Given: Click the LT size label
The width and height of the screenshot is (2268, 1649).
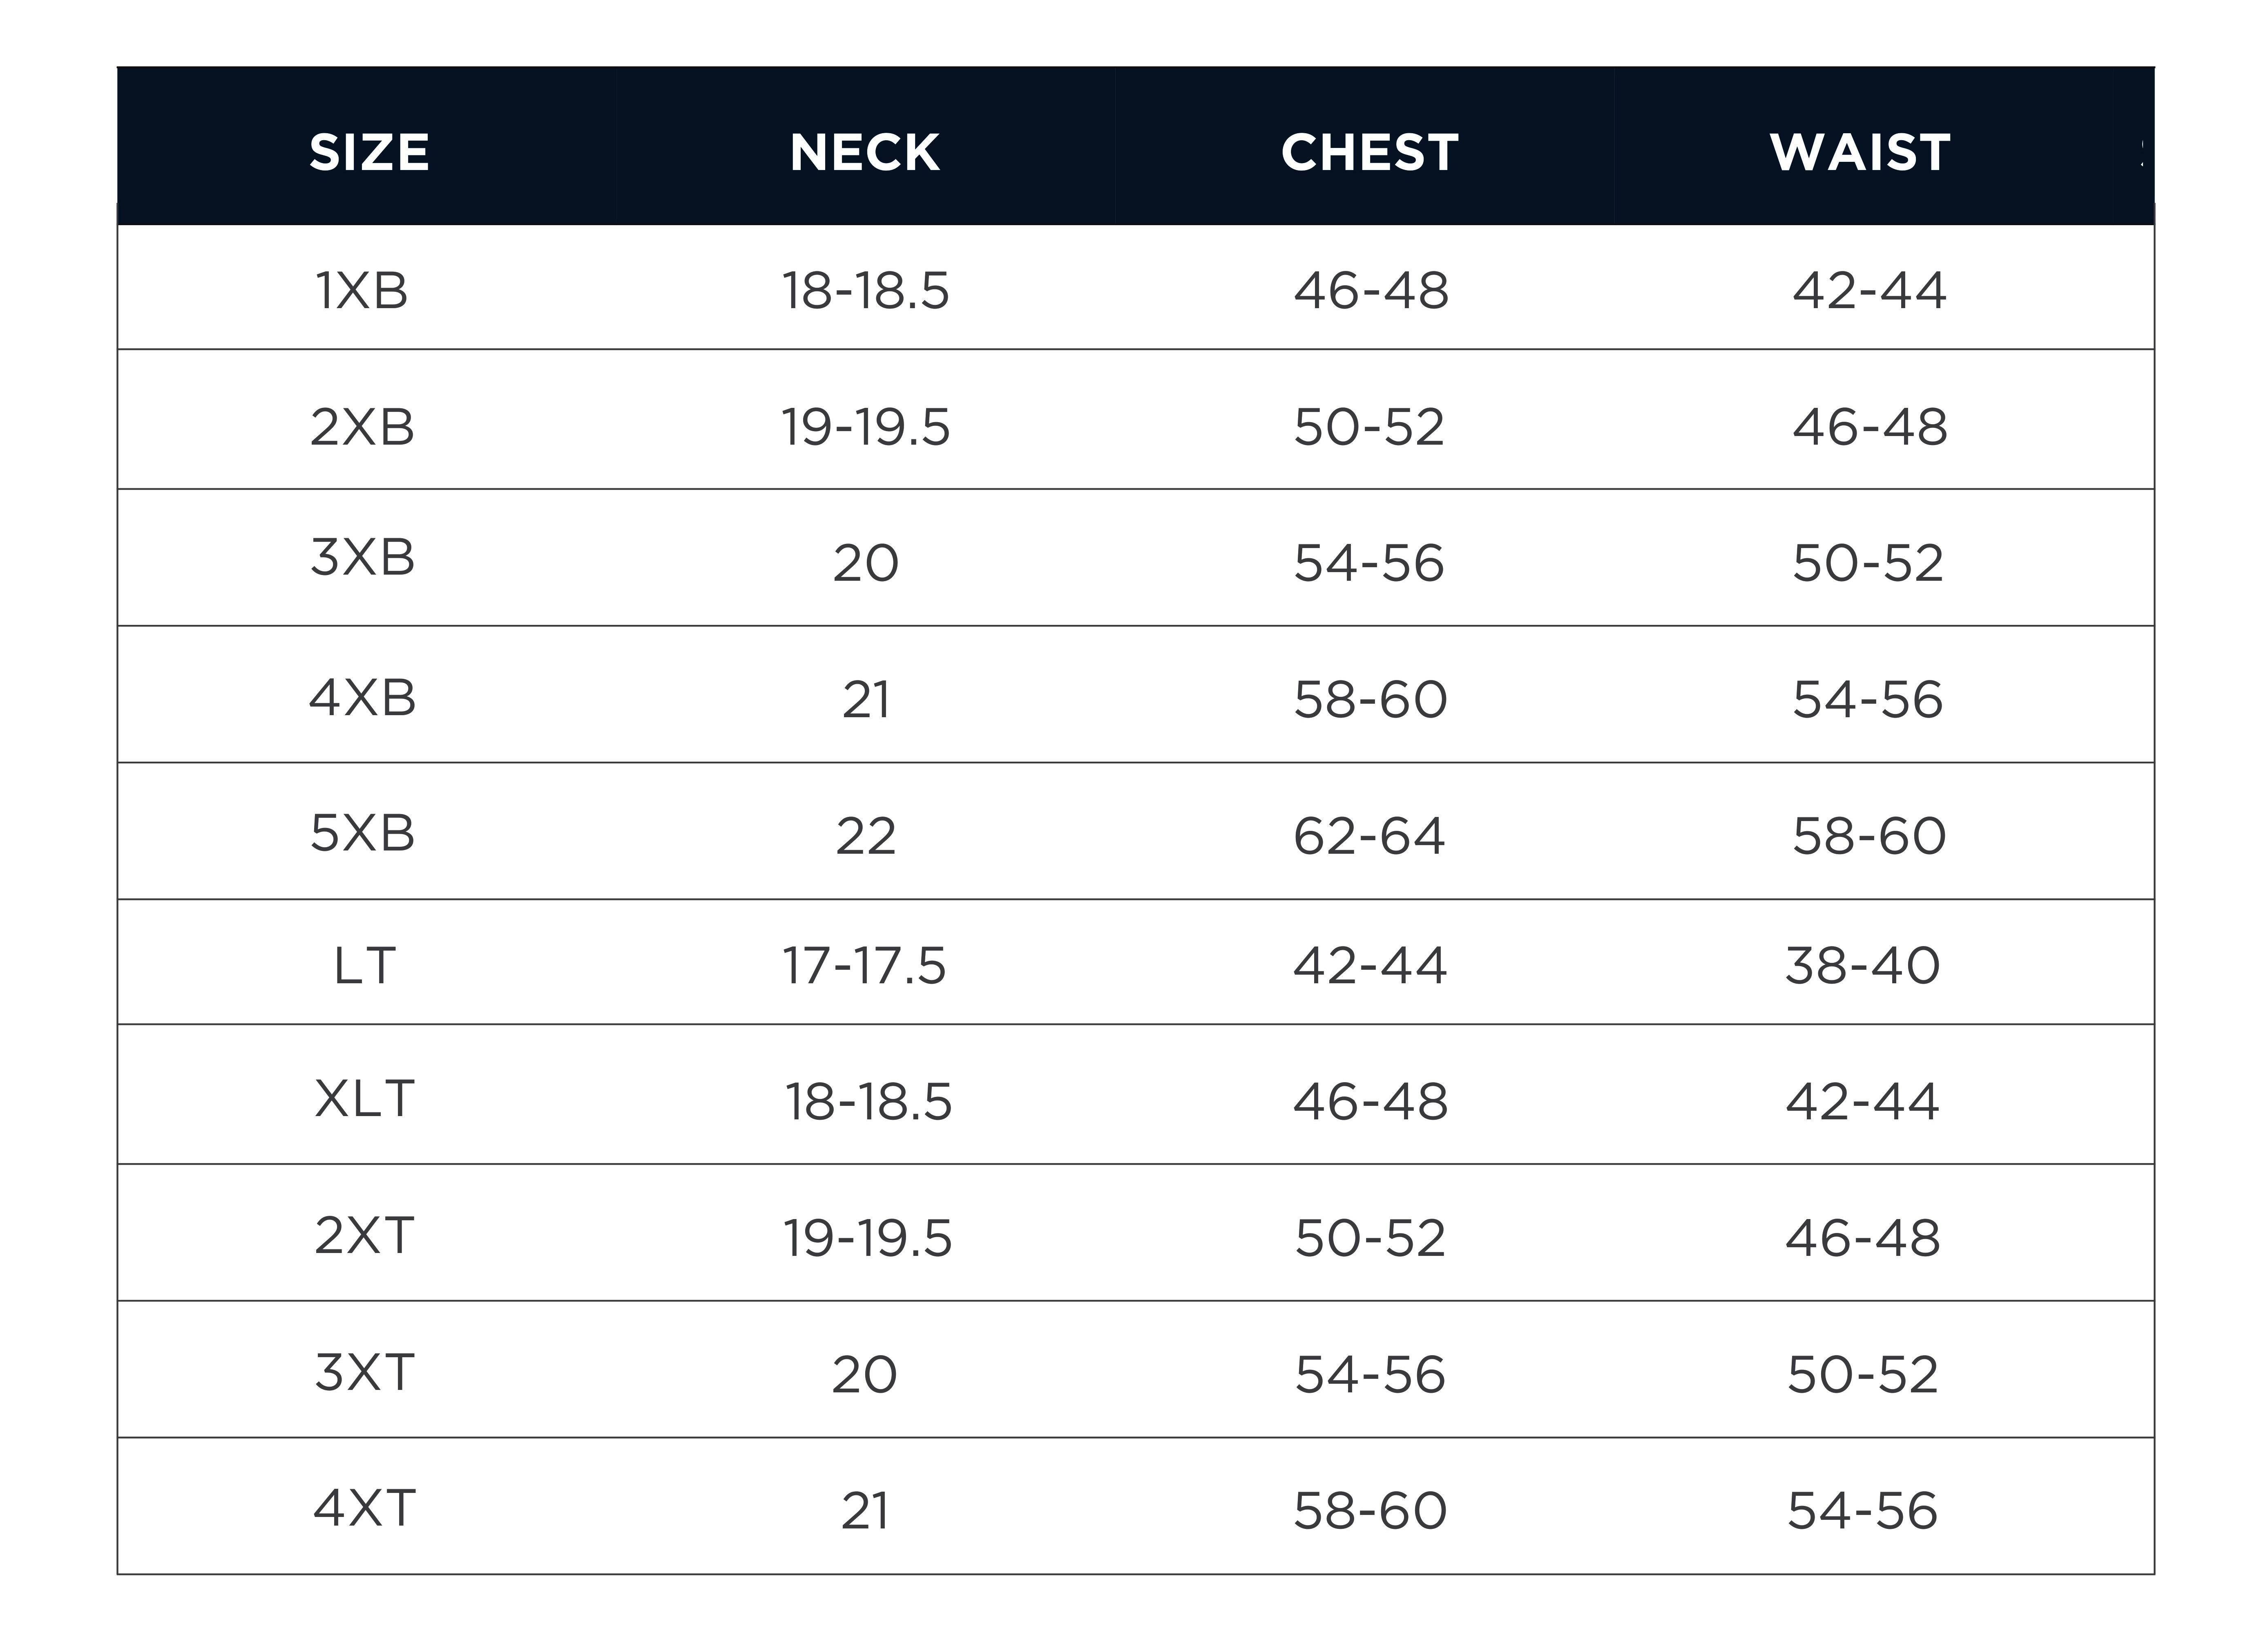Looking at the screenshot, I should coord(364,967).
